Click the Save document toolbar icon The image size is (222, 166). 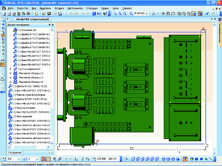pos(49,14)
